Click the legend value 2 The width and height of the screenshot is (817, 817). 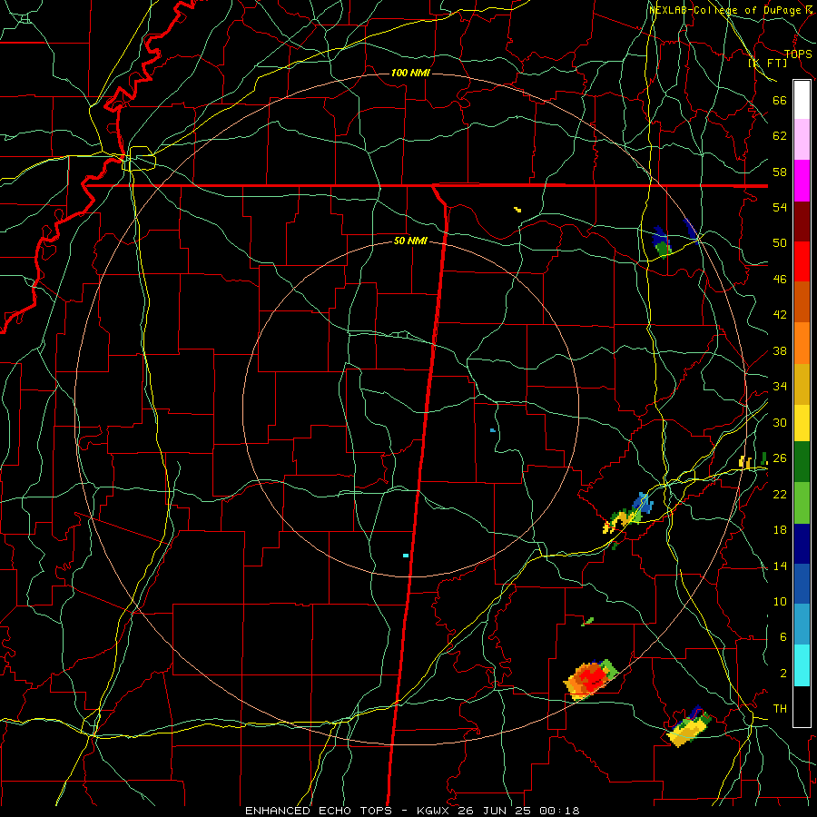pyautogui.click(x=783, y=674)
